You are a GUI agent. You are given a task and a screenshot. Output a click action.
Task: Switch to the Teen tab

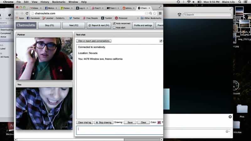(x=113, y=8)
